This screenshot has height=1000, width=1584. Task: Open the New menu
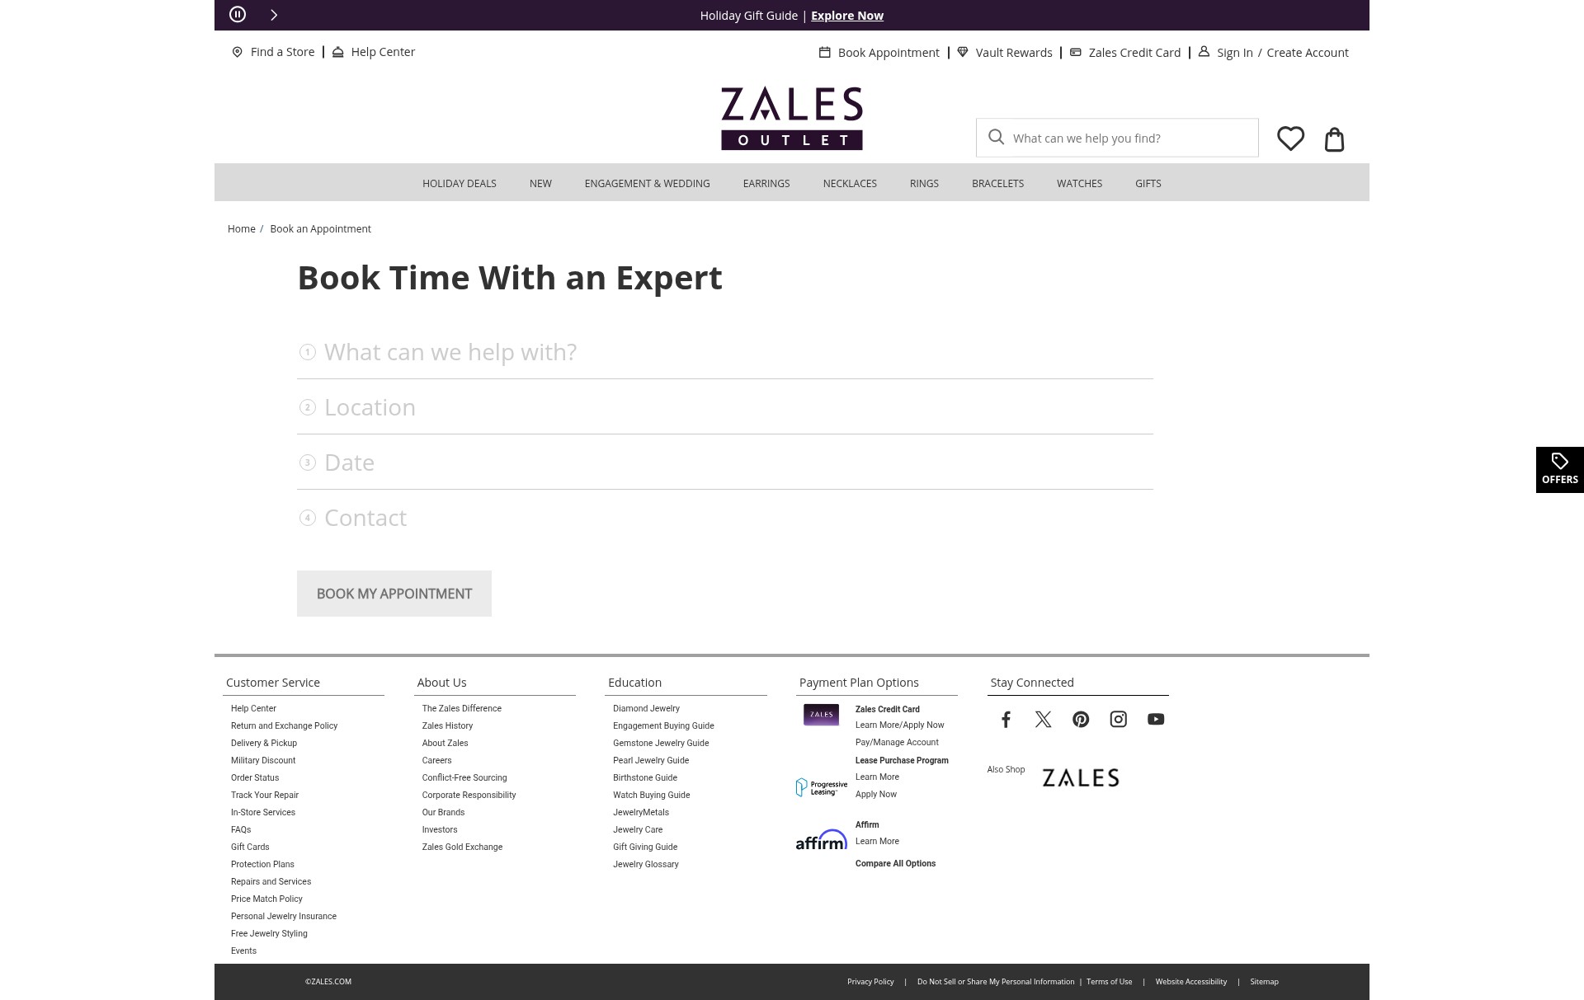coord(540,183)
